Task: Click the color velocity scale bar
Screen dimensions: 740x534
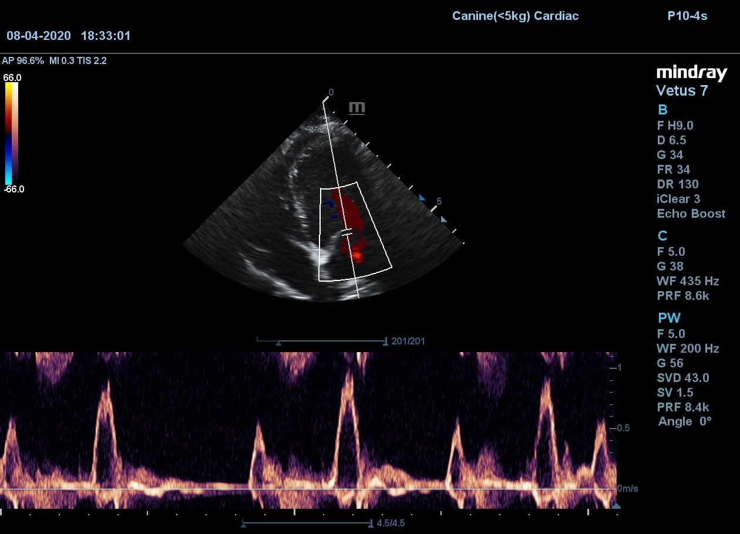Action: point(12,133)
